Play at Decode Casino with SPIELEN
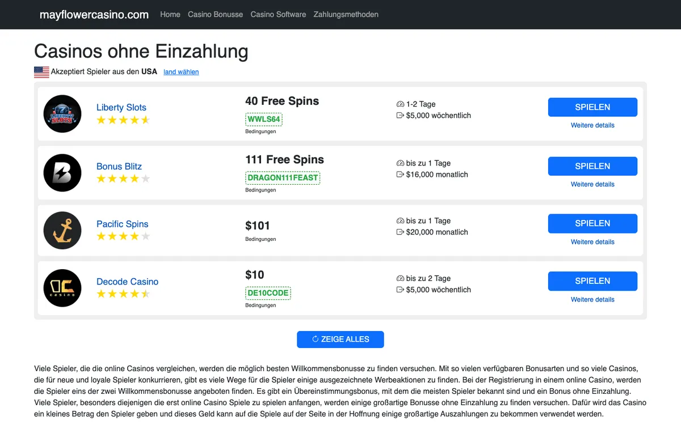 coord(592,281)
